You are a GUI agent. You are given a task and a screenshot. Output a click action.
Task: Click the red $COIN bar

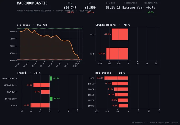[x=121, y=89]
